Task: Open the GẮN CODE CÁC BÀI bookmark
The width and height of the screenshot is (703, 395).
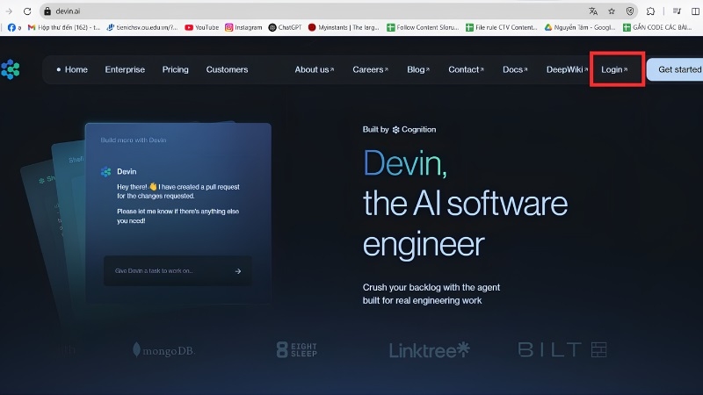Action: [657, 27]
